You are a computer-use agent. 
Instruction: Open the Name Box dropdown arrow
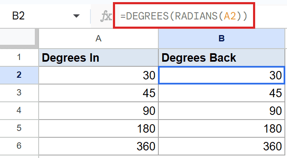(76, 16)
